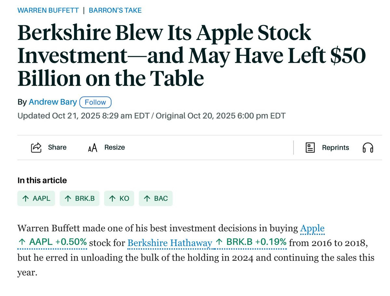Click the Share arrow icon
Image resolution: width=390 pixels, height=296 pixels.
36,148
